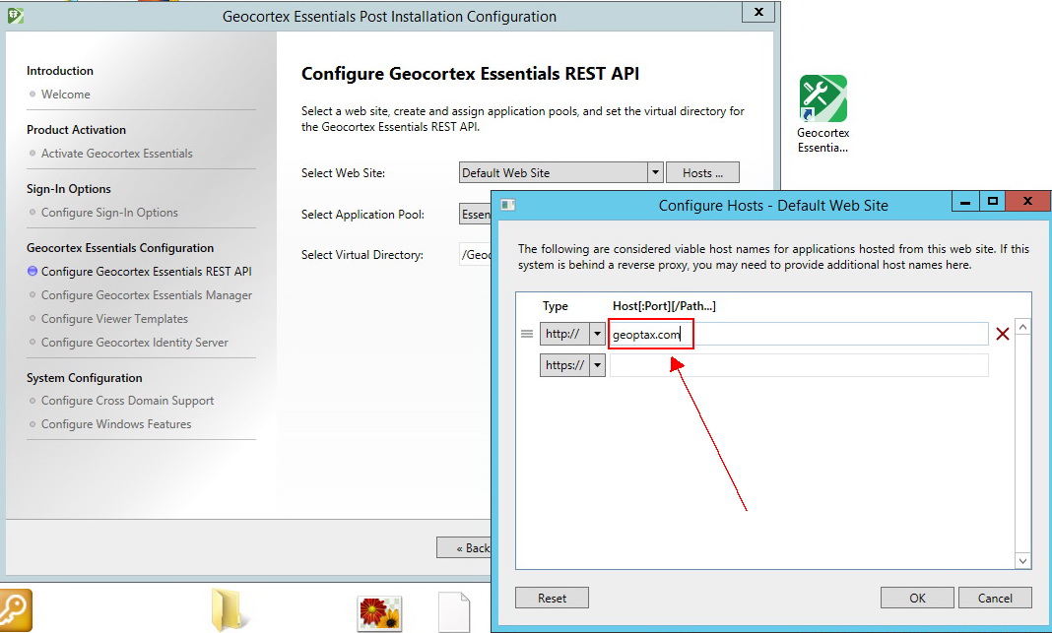Select Configure Viewer Templates step
The image size is (1052, 633).
click(x=114, y=319)
